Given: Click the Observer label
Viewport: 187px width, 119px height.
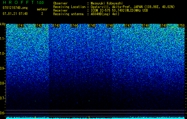Looking at the screenshot, I should tap(60, 3).
